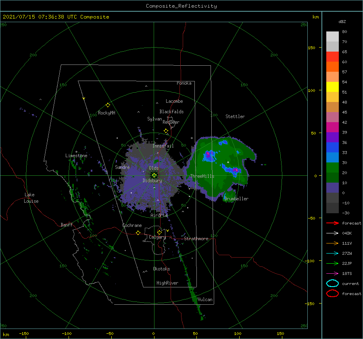This screenshot has height=339, width=363.
Task: Click the HighRiver label
Action: pyautogui.click(x=167, y=283)
